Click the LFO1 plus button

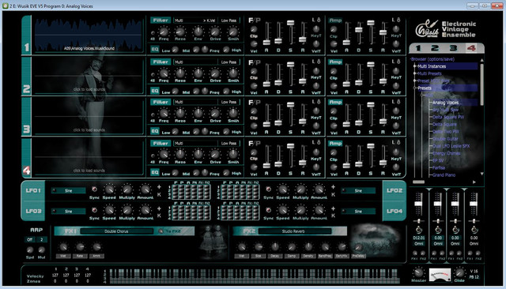(x=159, y=187)
